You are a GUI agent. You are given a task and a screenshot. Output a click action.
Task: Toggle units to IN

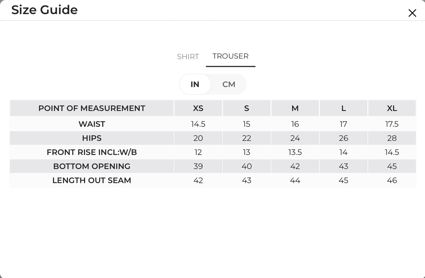click(x=195, y=84)
